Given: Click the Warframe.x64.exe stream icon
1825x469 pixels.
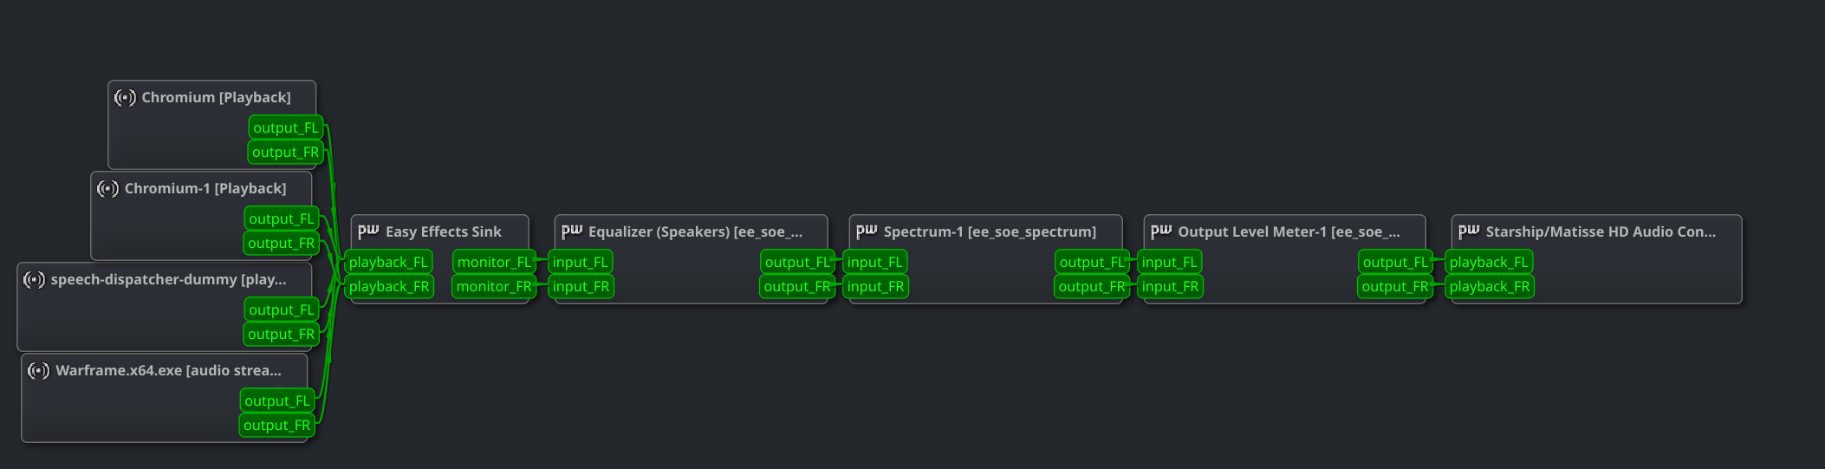Looking at the screenshot, I should (38, 371).
